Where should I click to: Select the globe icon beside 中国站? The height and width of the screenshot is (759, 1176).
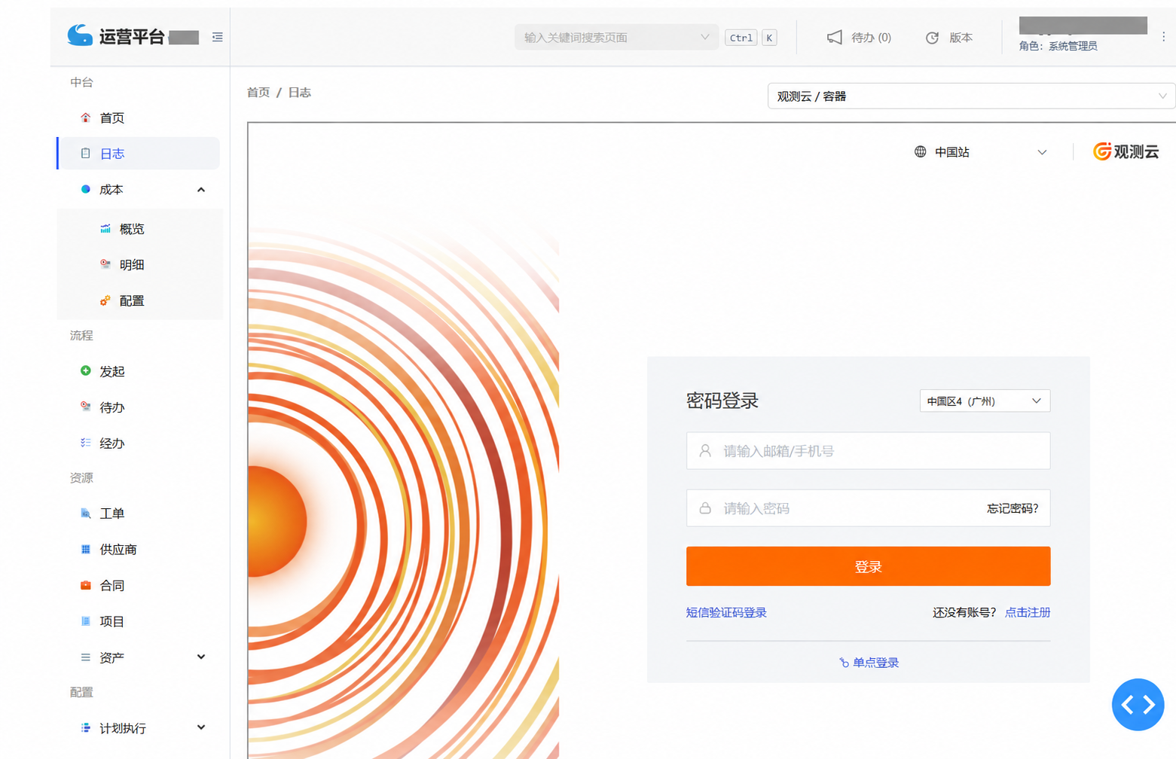[920, 152]
